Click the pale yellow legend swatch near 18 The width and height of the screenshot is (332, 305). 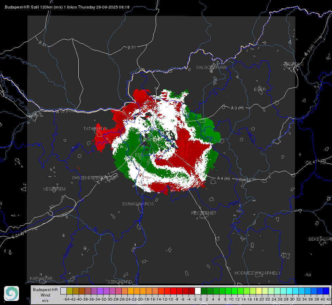pos(259,291)
